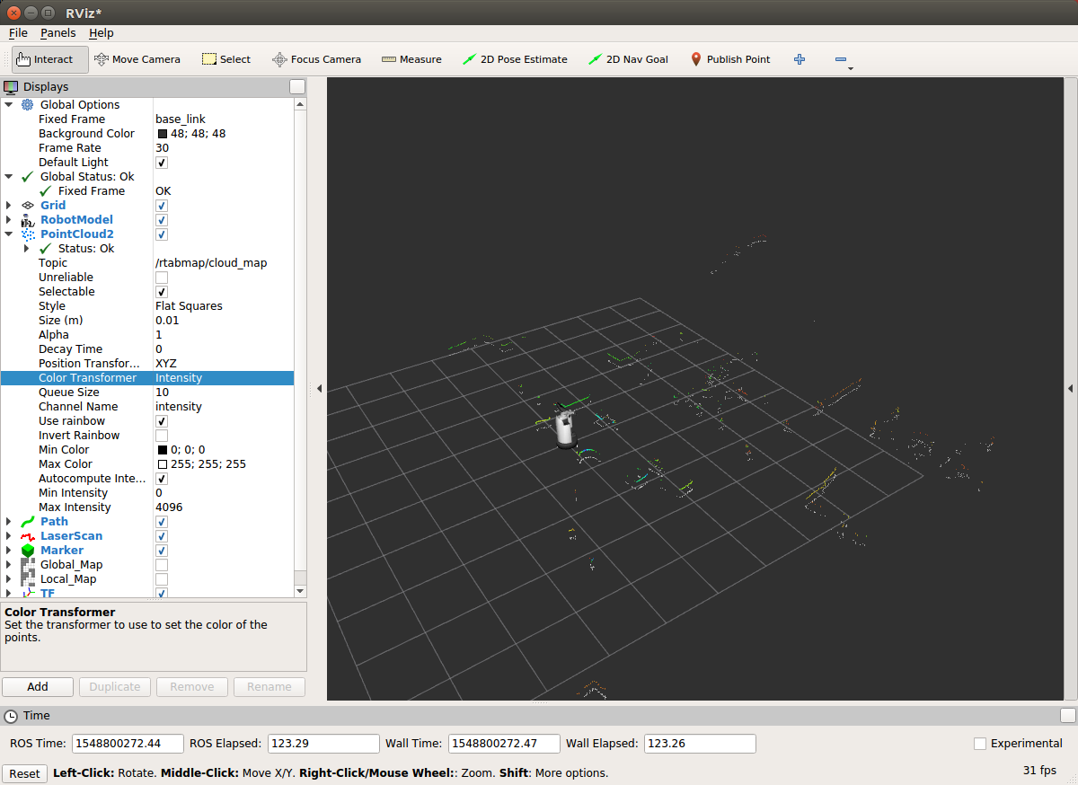
Task: Choose the Measure tool
Action: (x=411, y=59)
